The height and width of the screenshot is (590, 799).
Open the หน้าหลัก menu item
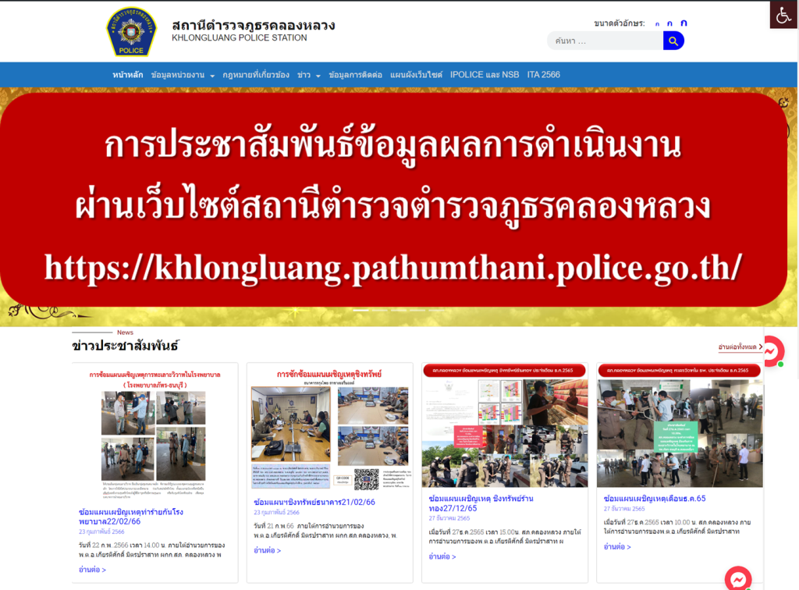[x=127, y=75]
